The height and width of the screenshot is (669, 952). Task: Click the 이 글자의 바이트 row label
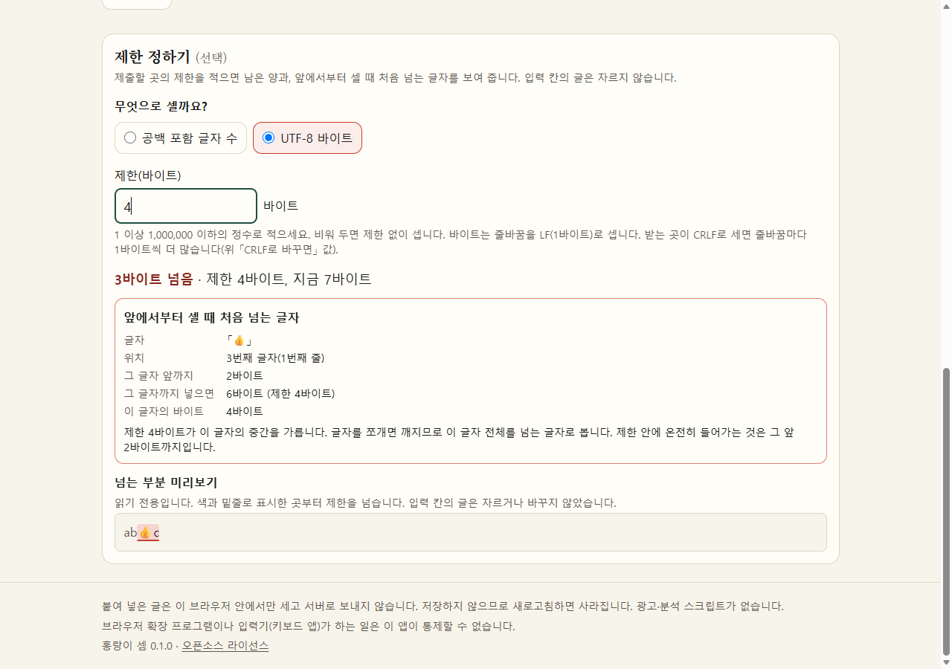[164, 411]
